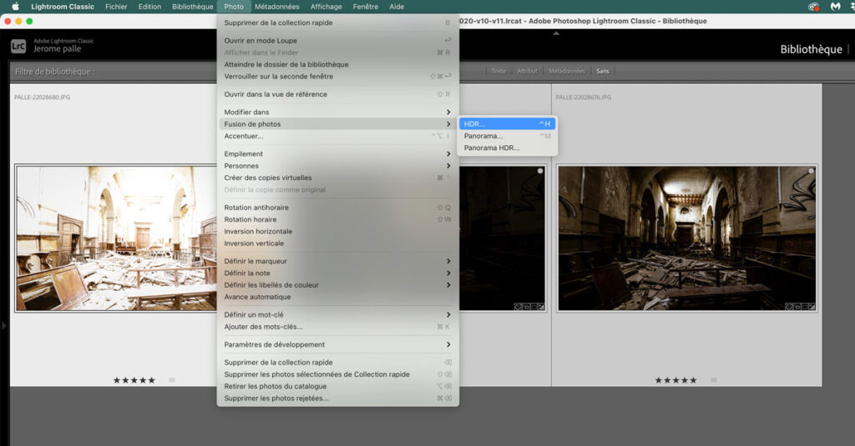Enable the Attribut library filter
The image size is (855, 446).
pyautogui.click(x=527, y=72)
